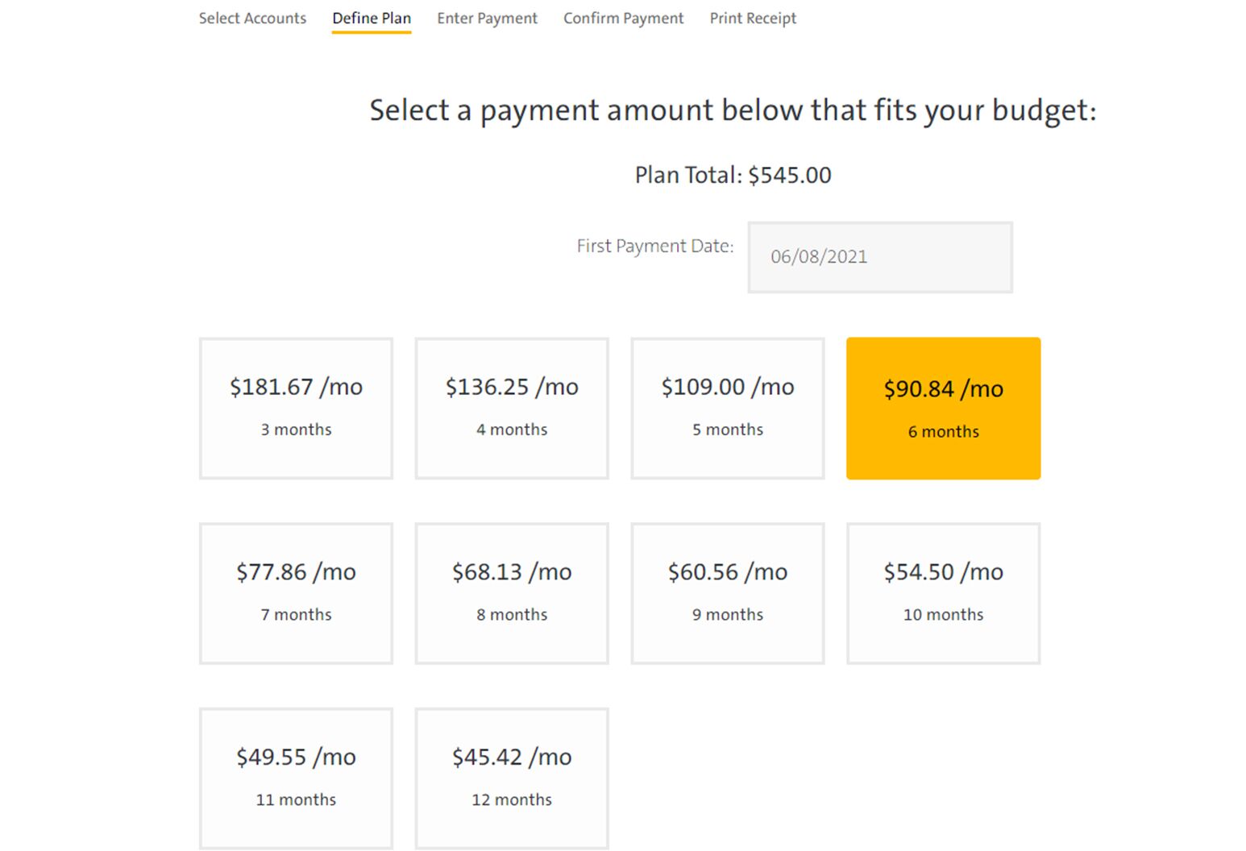Choose the $77.86/mo 7 months plan
The height and width of the screenshot is (851, 1246).
(x=297, y=594)
